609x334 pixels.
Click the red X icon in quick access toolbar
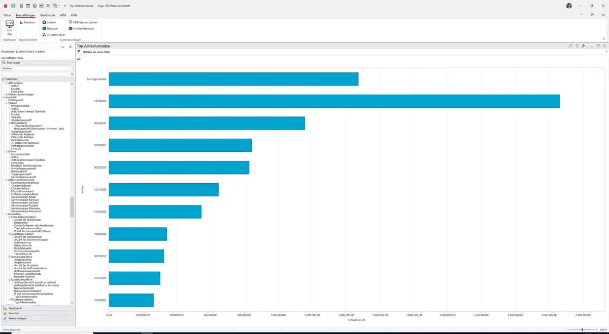[48, 6]
